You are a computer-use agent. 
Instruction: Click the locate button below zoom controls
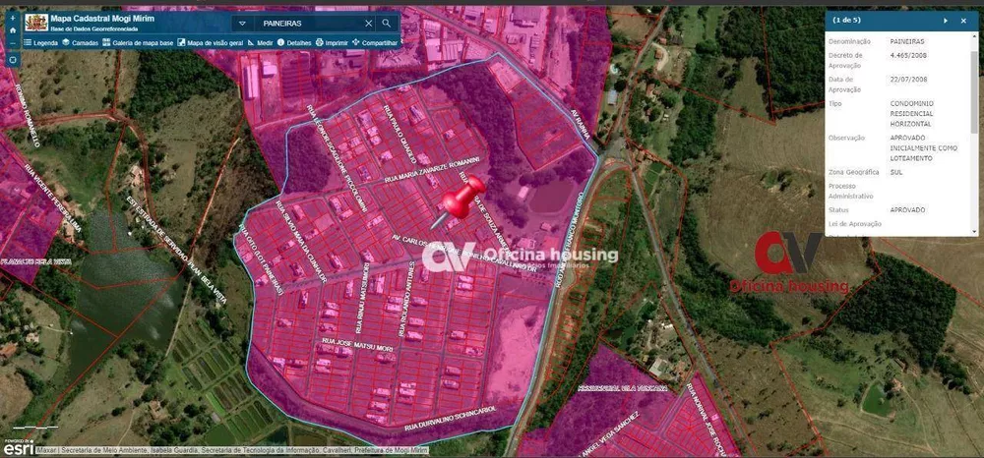[12, 59]
